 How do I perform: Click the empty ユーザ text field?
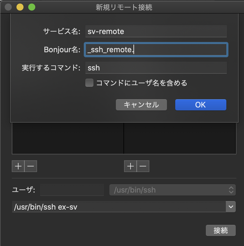tap(72, 190)
